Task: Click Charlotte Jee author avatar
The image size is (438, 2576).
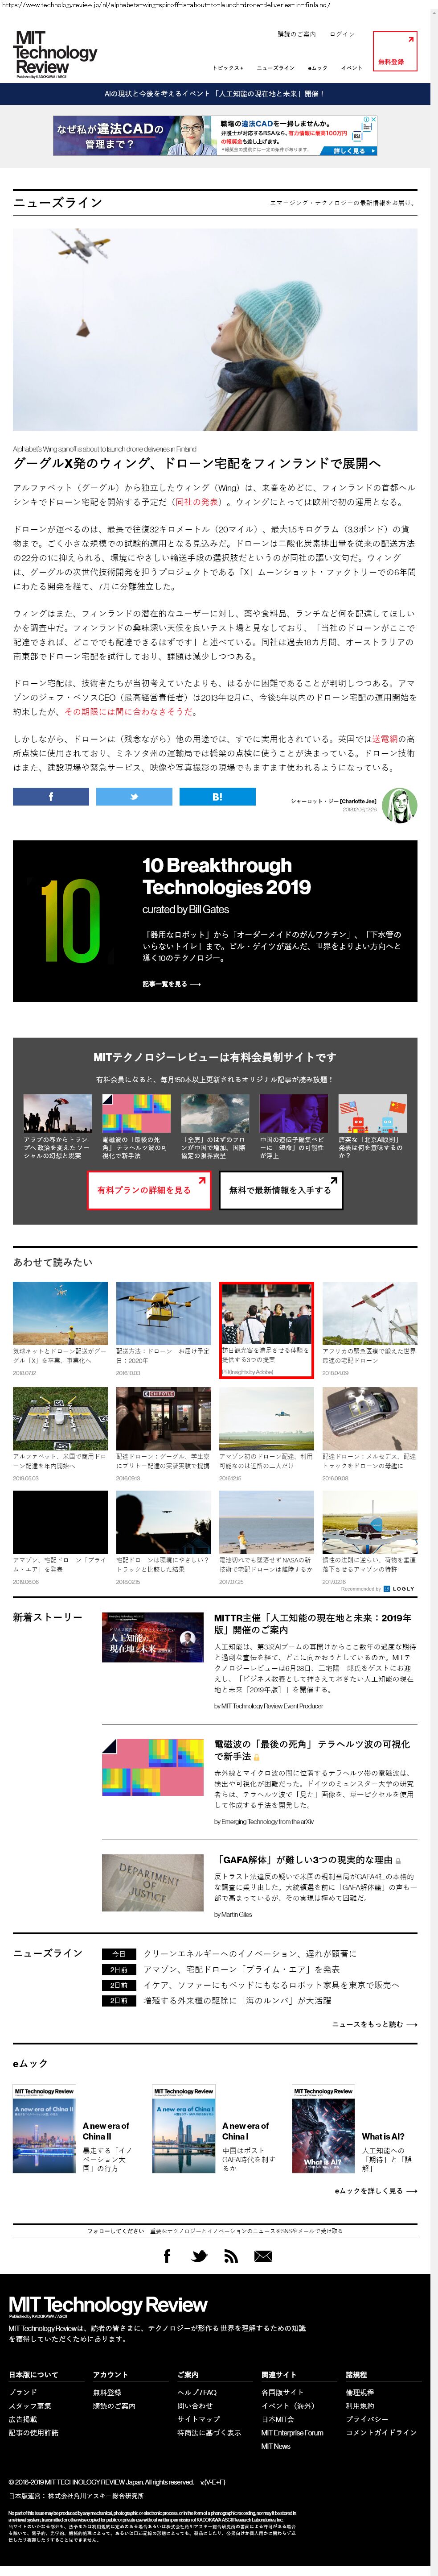Action: [399, 805]
